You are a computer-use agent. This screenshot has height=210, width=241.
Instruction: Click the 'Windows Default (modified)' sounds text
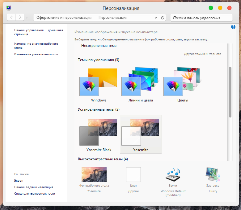(173, 193)
